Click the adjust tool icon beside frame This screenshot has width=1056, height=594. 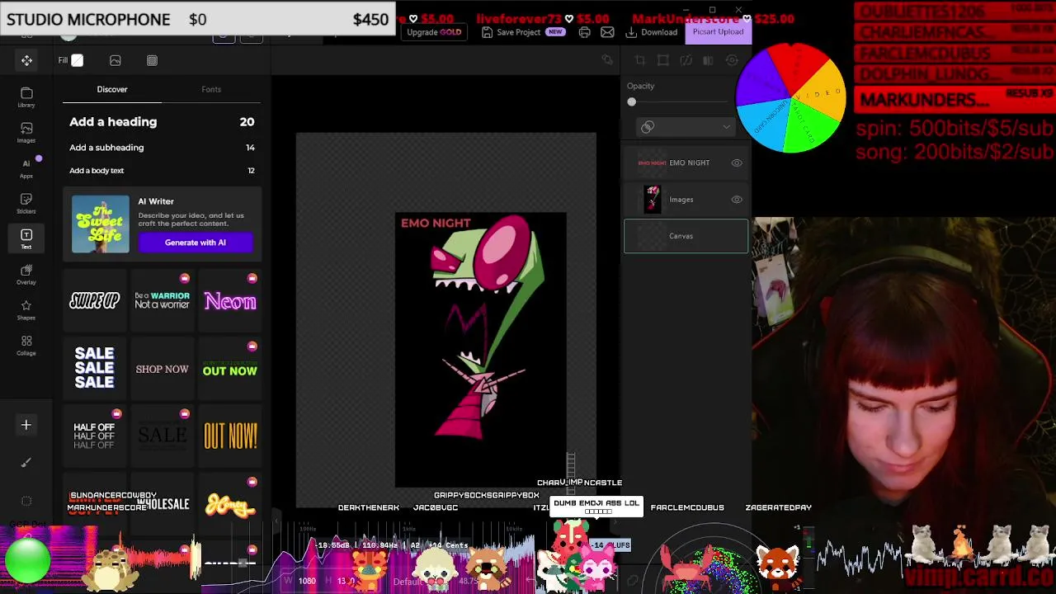coord(686,60)
